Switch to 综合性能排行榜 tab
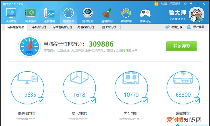 (x=62, y=27)
